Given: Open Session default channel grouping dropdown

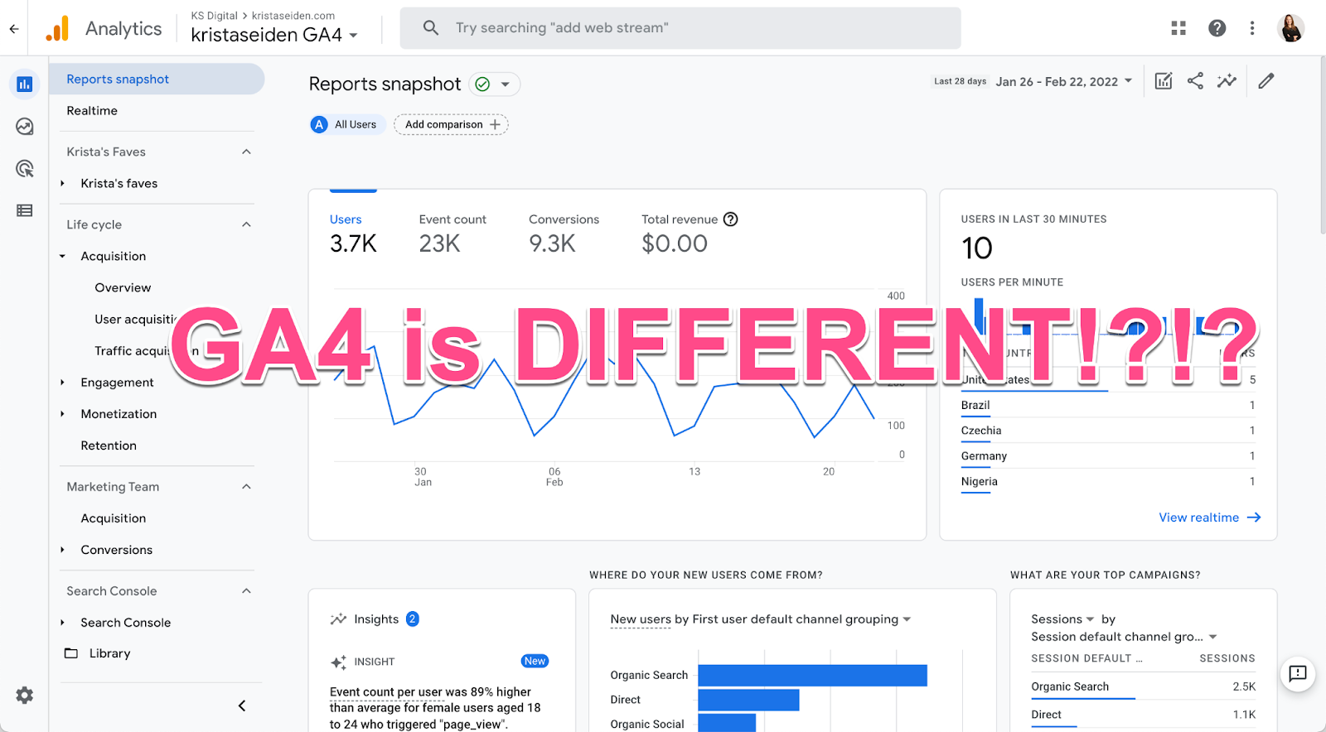Looking at the screenshot, I should click(x=1124, y=637).
